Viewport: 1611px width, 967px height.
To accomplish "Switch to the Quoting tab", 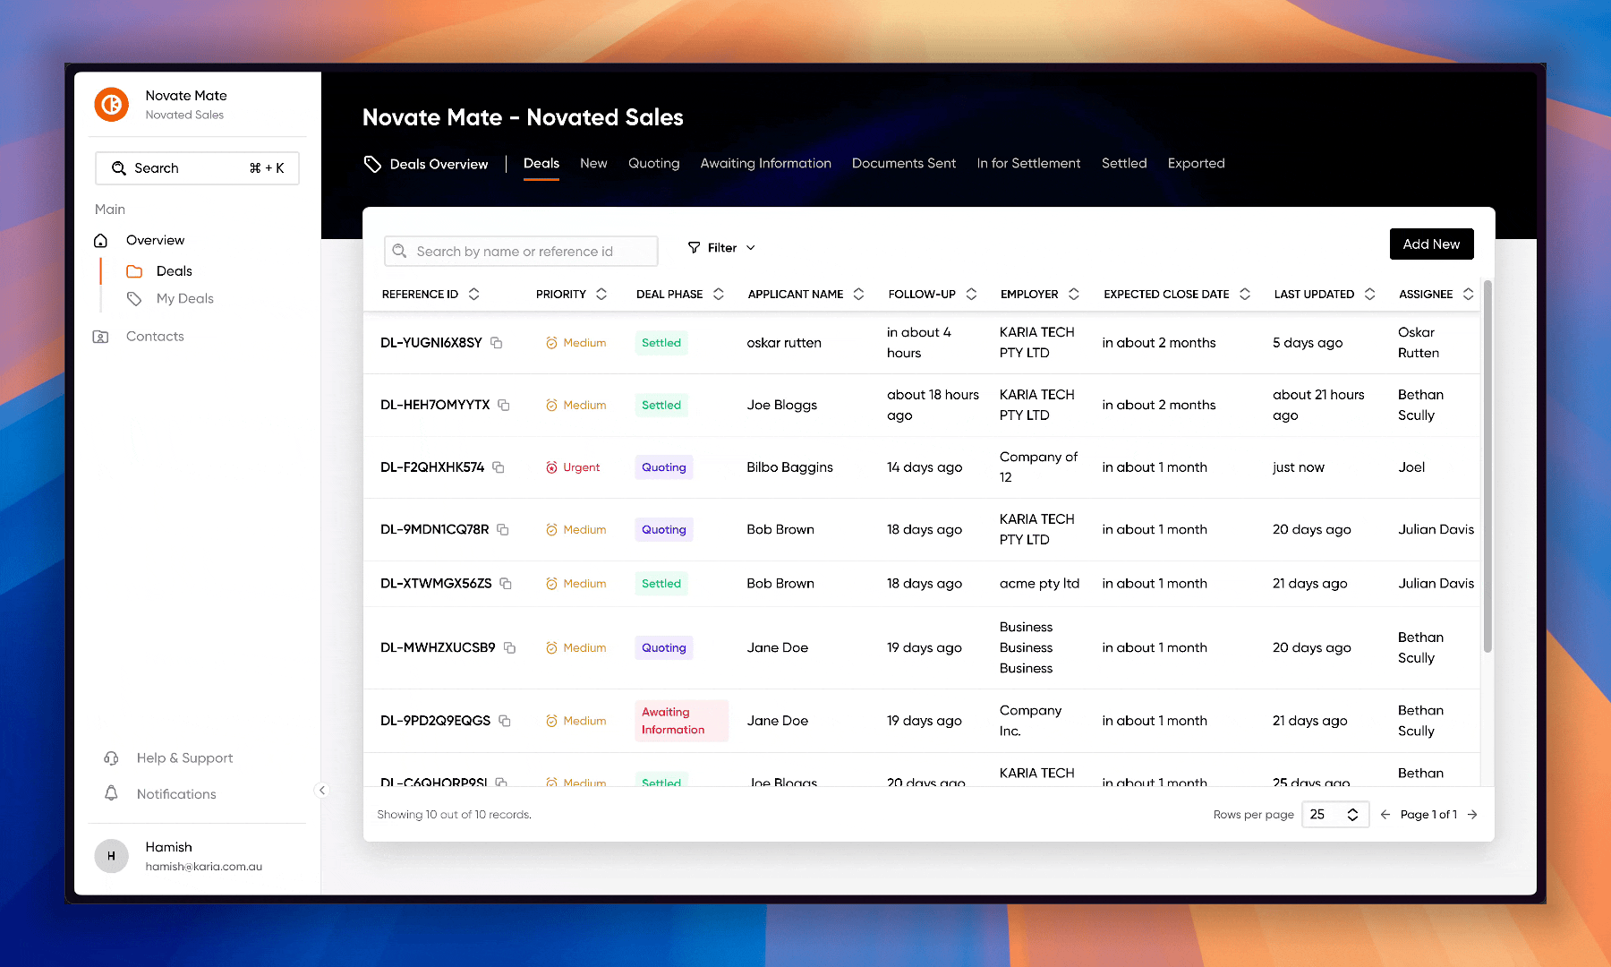I will pos(653,163).
